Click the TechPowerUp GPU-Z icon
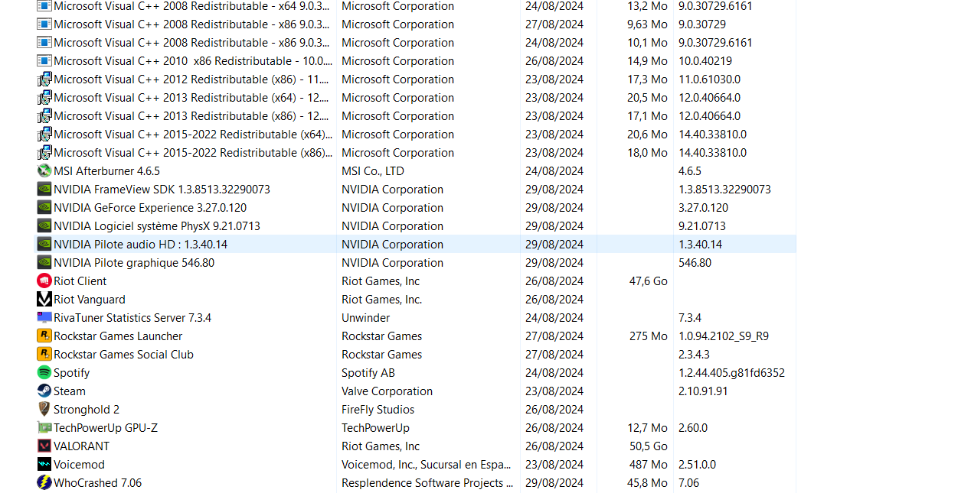 coord(44,428)
